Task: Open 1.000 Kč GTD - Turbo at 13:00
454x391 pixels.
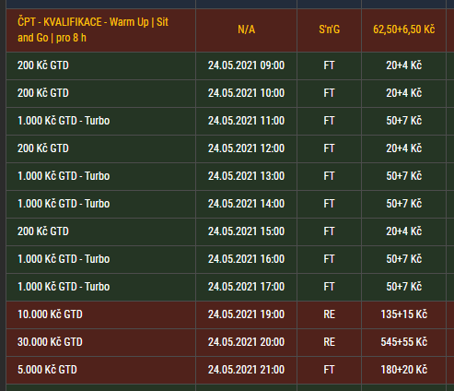Action: tap(64, 176)
